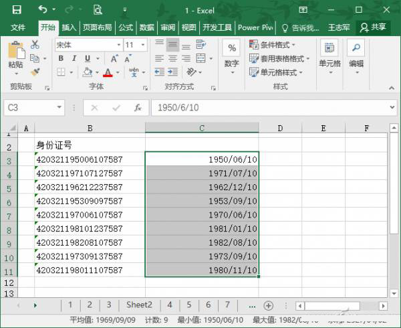Viewport: 401px width, 328px height.
Task: Toggle underline formatting
Action: click(x=88, y=58)
